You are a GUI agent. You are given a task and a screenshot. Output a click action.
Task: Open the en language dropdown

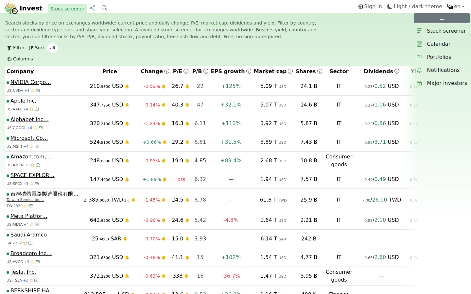[x=456, y=7]
